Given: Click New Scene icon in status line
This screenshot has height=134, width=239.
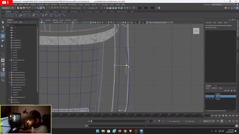Looking at the screenshot, I should [18, 8].
